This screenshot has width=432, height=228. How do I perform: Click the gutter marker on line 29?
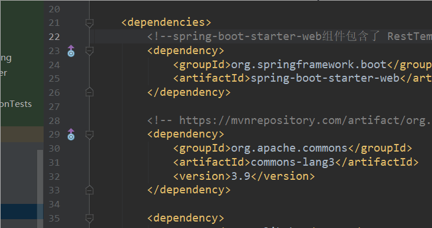tap(71, 135)
